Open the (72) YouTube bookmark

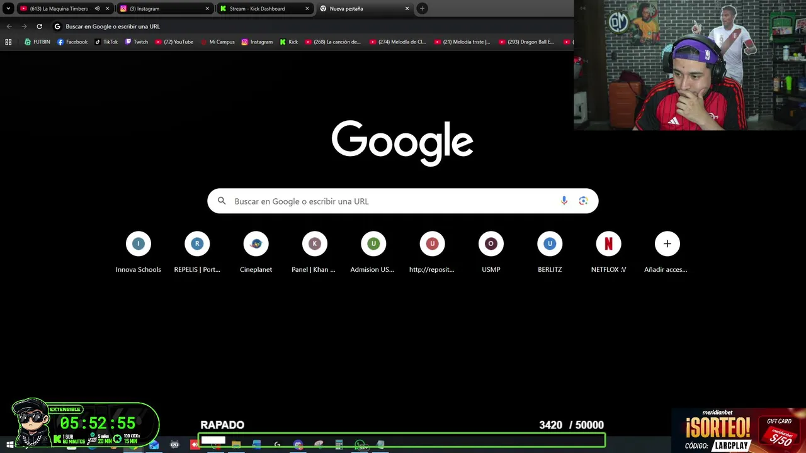click(x=174, y=42)
